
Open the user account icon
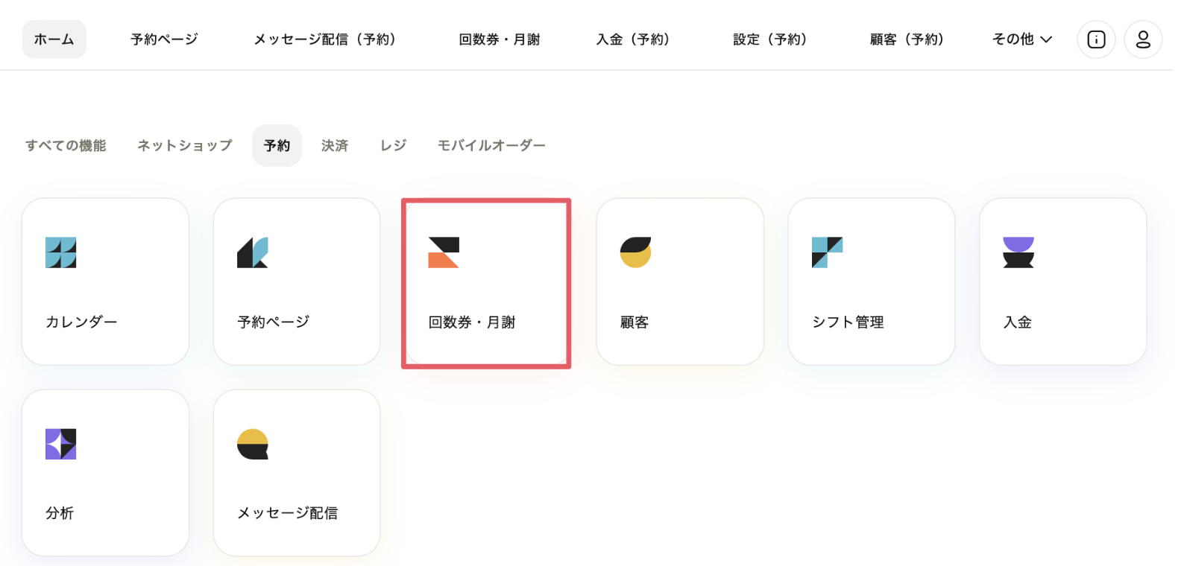click(1143, 39)
